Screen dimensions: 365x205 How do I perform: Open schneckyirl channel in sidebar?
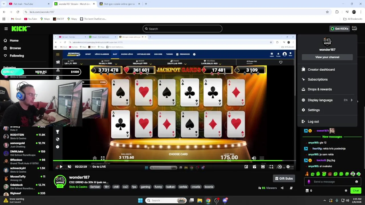click(25, 170)
